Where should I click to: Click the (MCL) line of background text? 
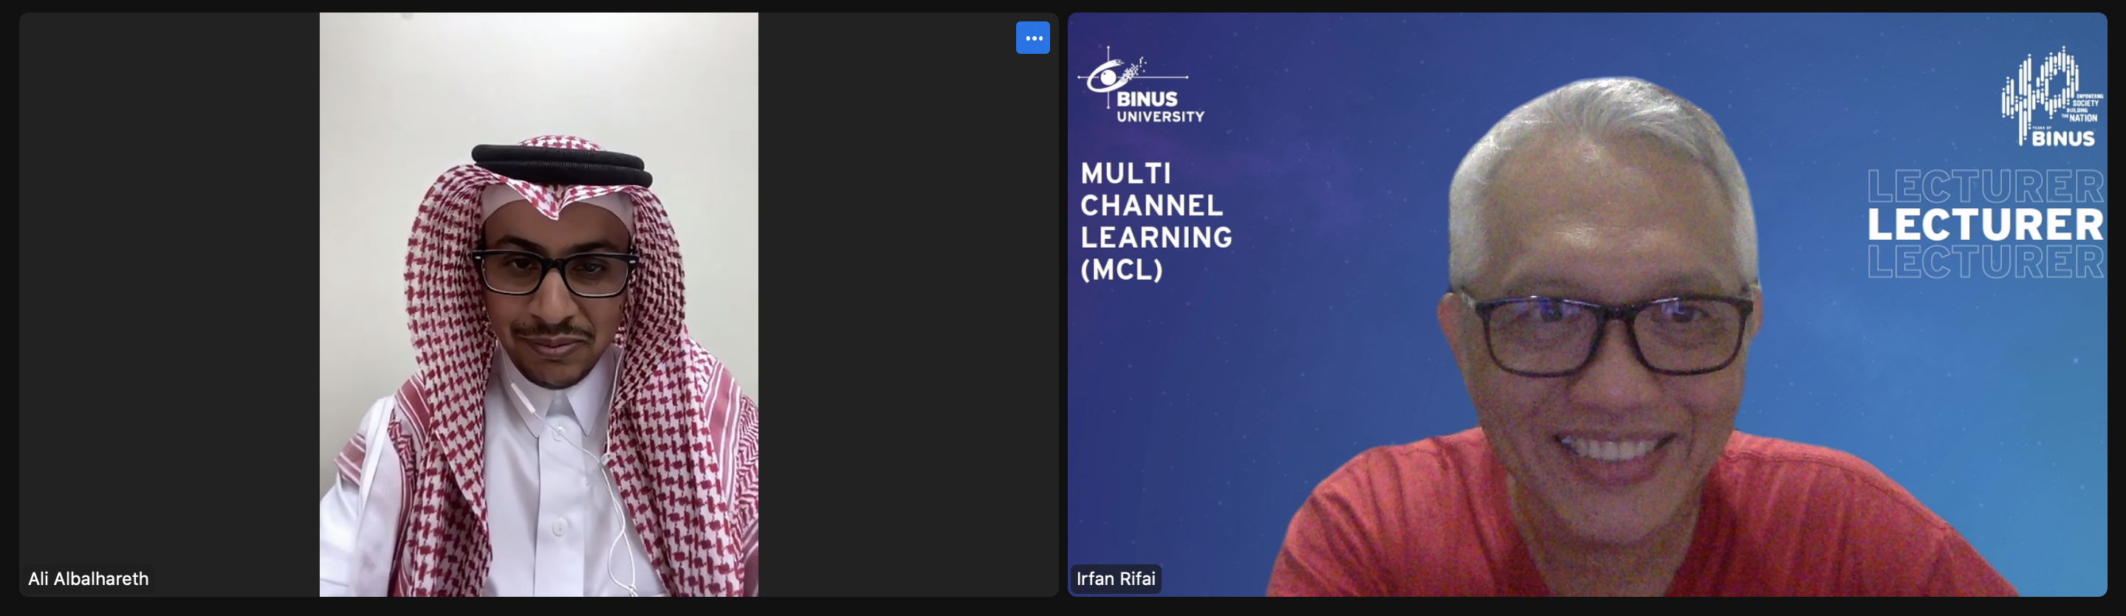1122,270
